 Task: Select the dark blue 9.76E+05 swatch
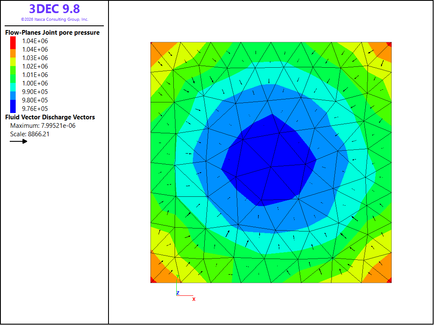coord(13,106)
